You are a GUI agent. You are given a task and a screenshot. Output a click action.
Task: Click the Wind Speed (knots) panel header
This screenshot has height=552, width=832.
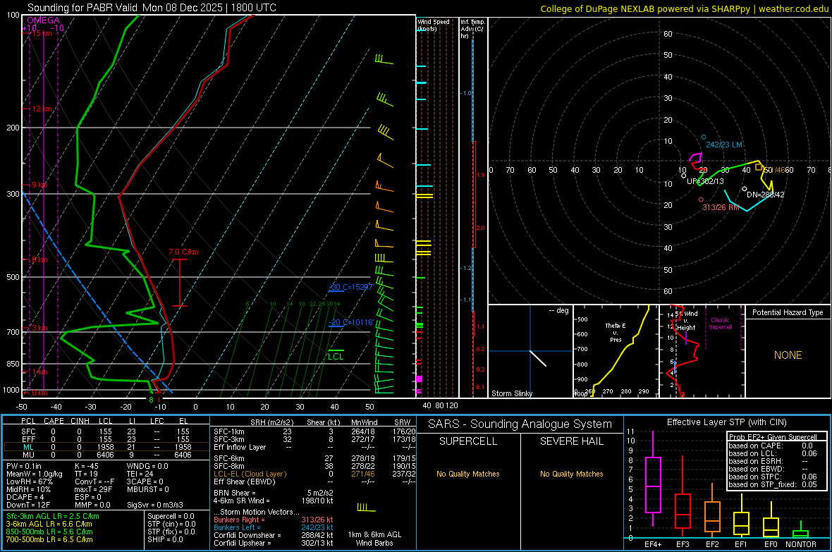click(434, 25)
